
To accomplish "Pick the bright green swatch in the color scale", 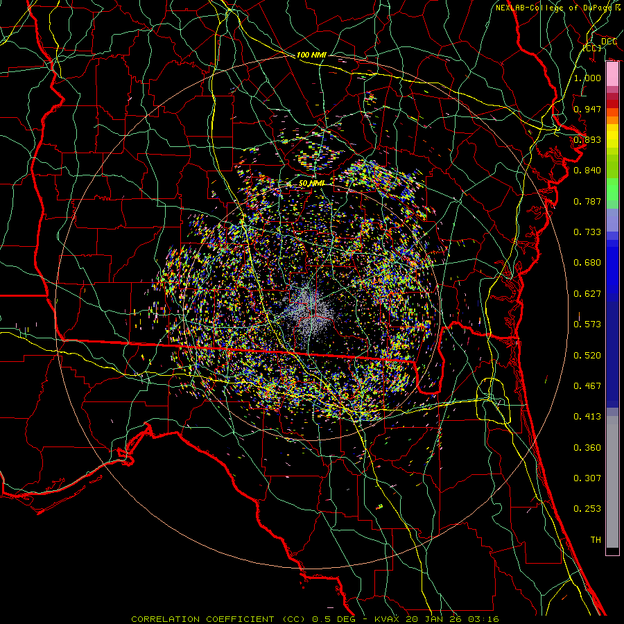I will click(612, 189).
